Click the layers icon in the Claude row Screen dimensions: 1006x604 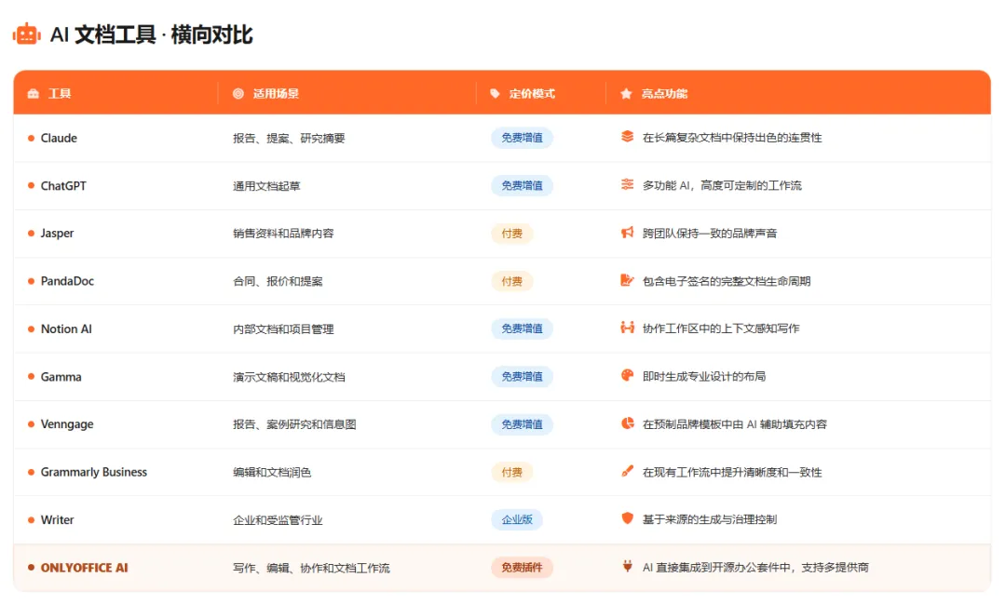click(628, 137)
